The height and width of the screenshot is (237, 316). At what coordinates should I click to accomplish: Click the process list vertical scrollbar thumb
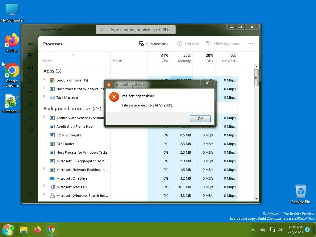point(256,78)
